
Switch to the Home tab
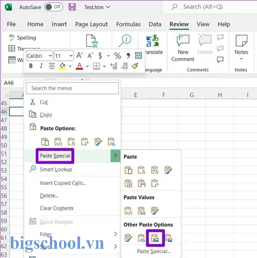click(35, 24)
